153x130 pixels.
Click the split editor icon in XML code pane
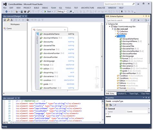[103, 101]
